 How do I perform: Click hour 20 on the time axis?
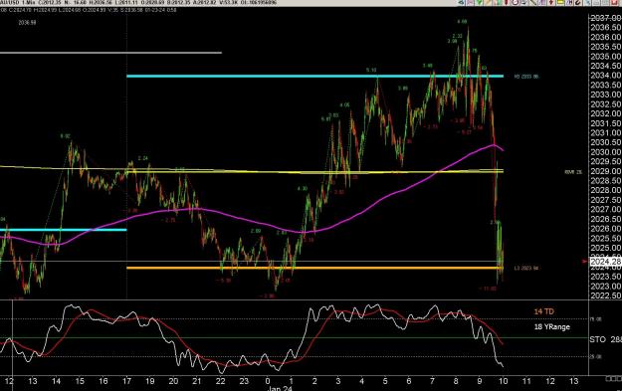tap(173, 381)
